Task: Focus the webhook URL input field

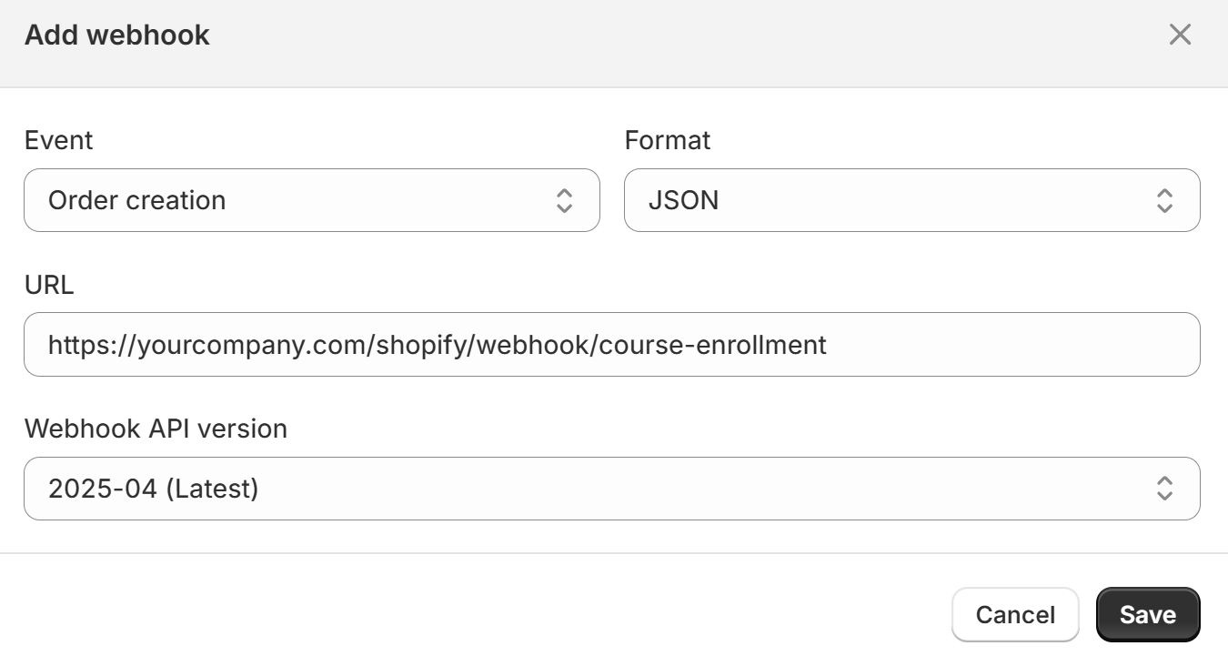Action: (612, 345)
